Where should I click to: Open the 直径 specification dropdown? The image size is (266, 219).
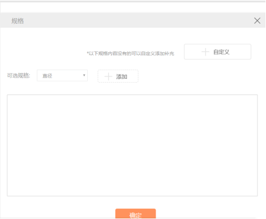pos(62,75)
